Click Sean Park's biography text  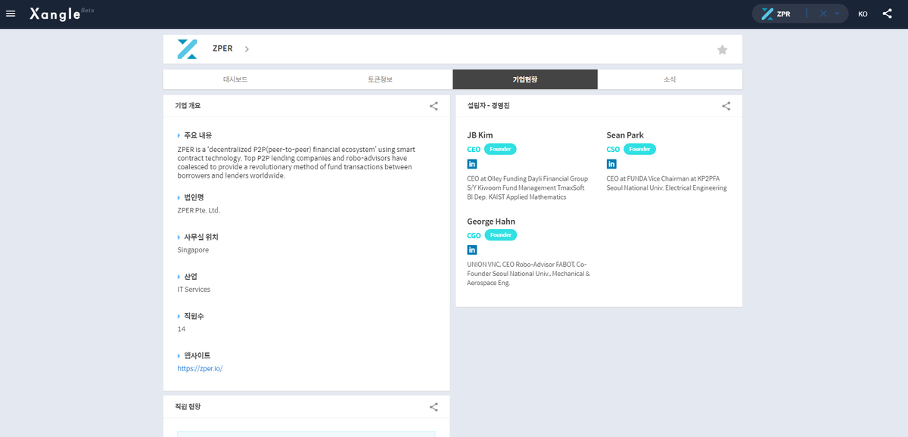667,183
